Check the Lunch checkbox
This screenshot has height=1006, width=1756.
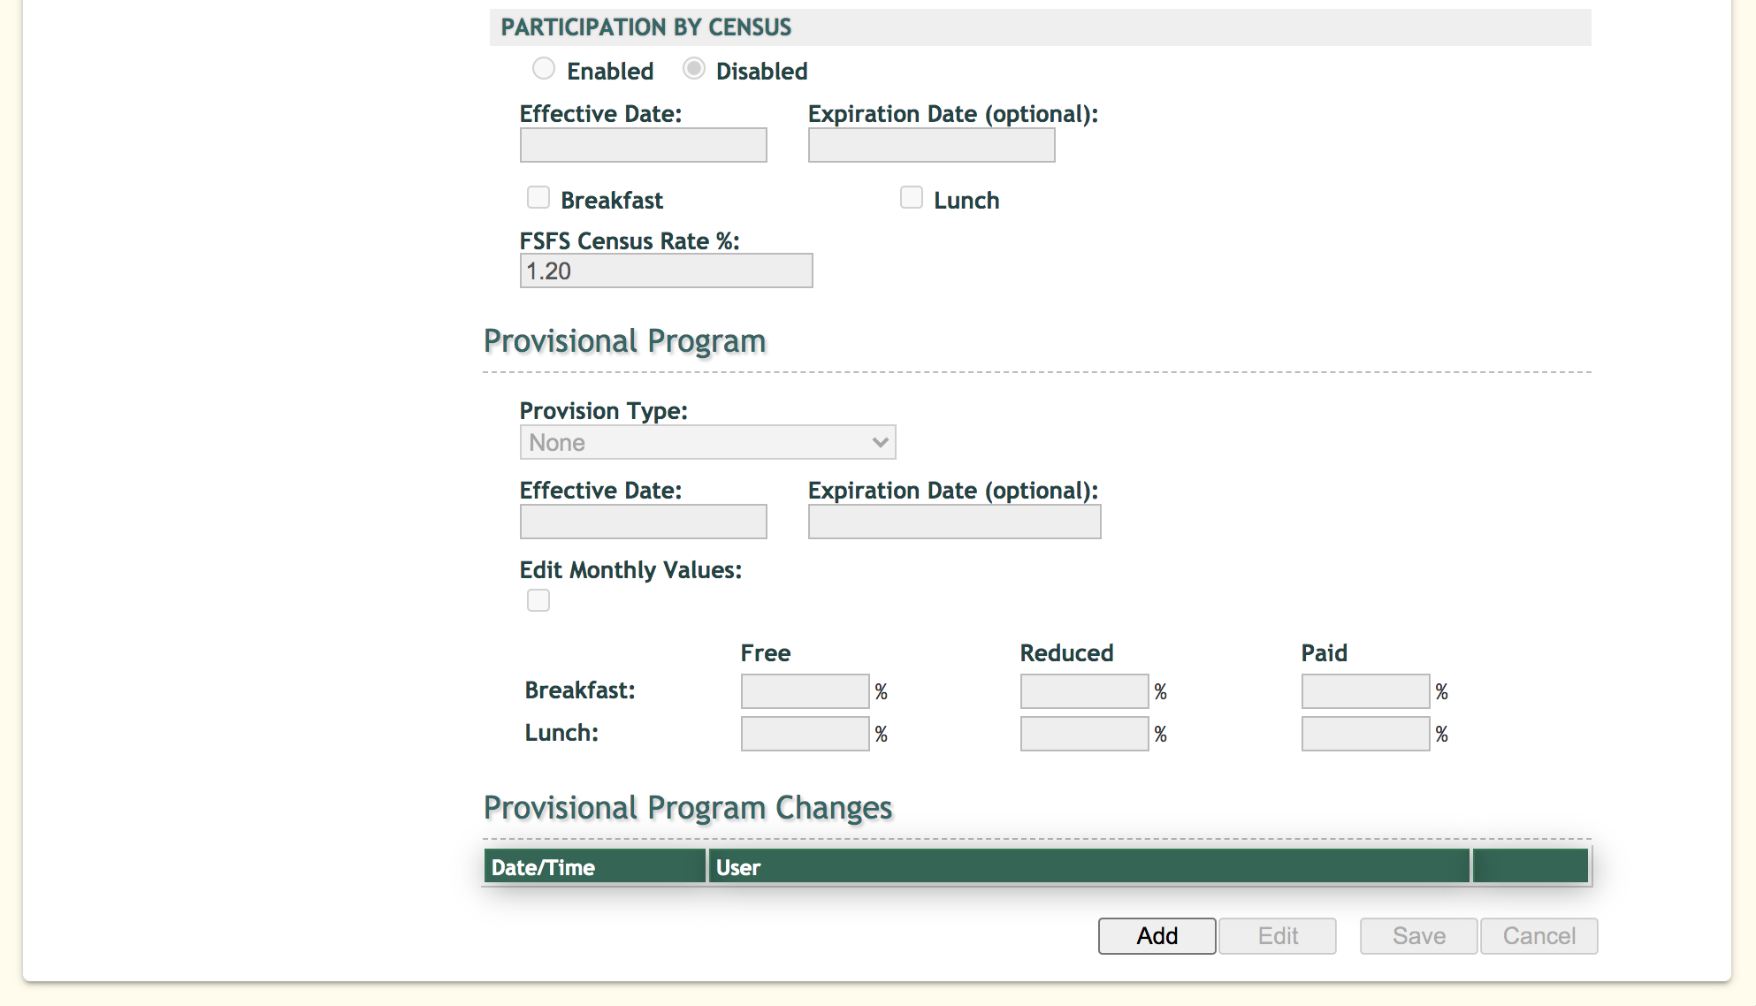pos(912,197)
